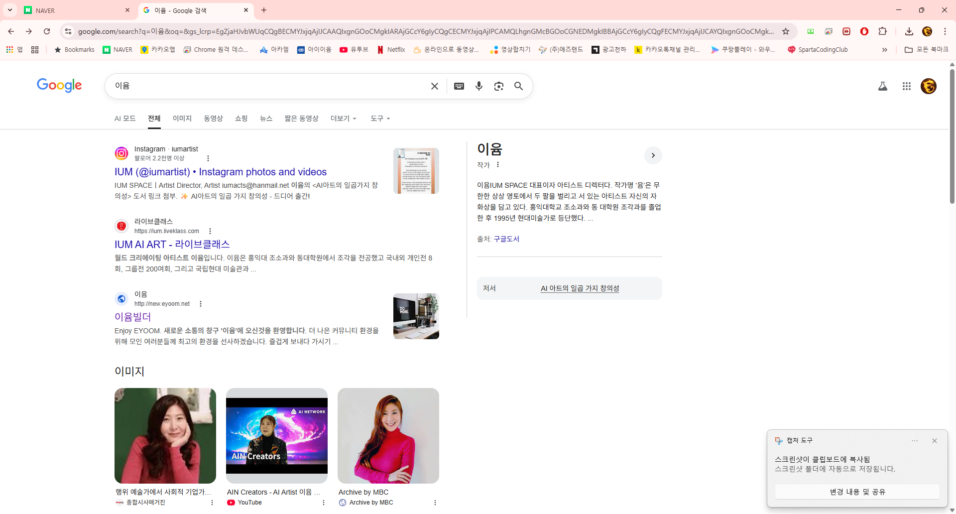The width and height of the screenshot is (956, 514).
Task: Open the 이움빌더 result desk thumbnail
Action: [416, 316]
